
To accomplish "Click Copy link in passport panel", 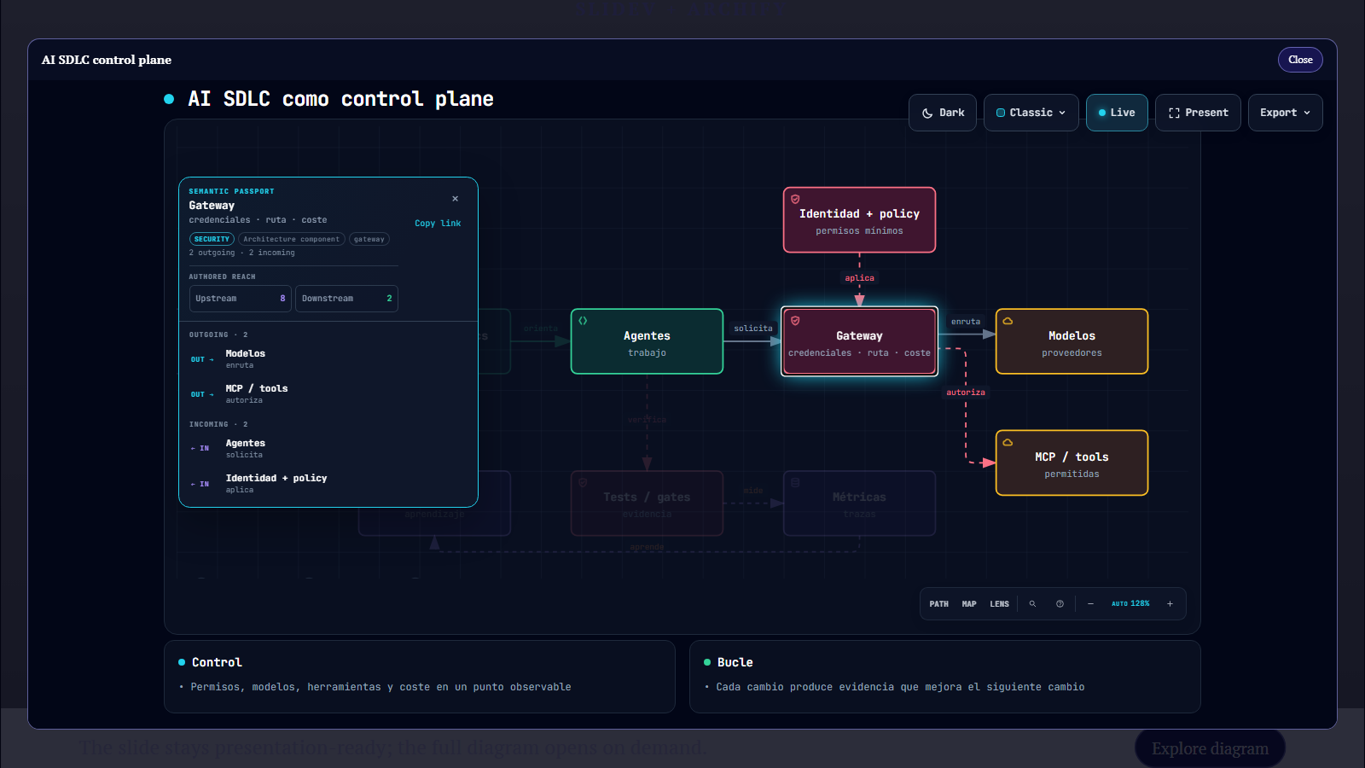I will point(438,224).
